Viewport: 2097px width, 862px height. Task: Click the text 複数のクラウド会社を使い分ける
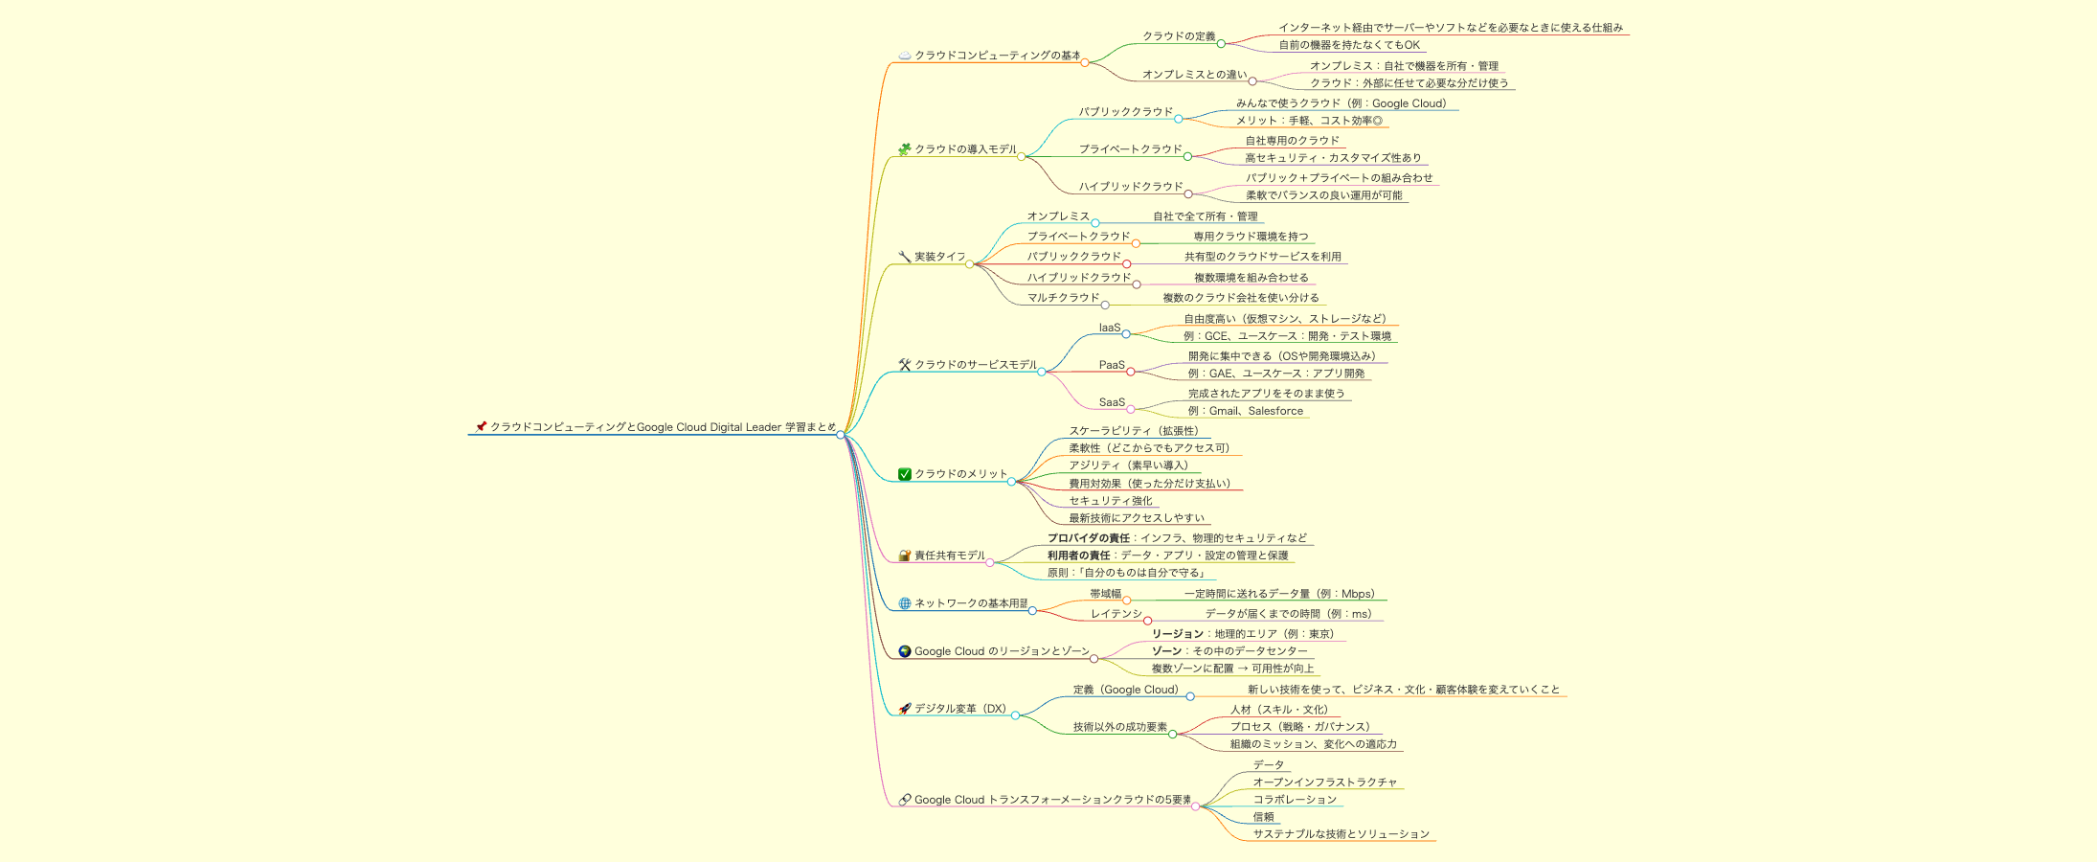point(1241,298)
